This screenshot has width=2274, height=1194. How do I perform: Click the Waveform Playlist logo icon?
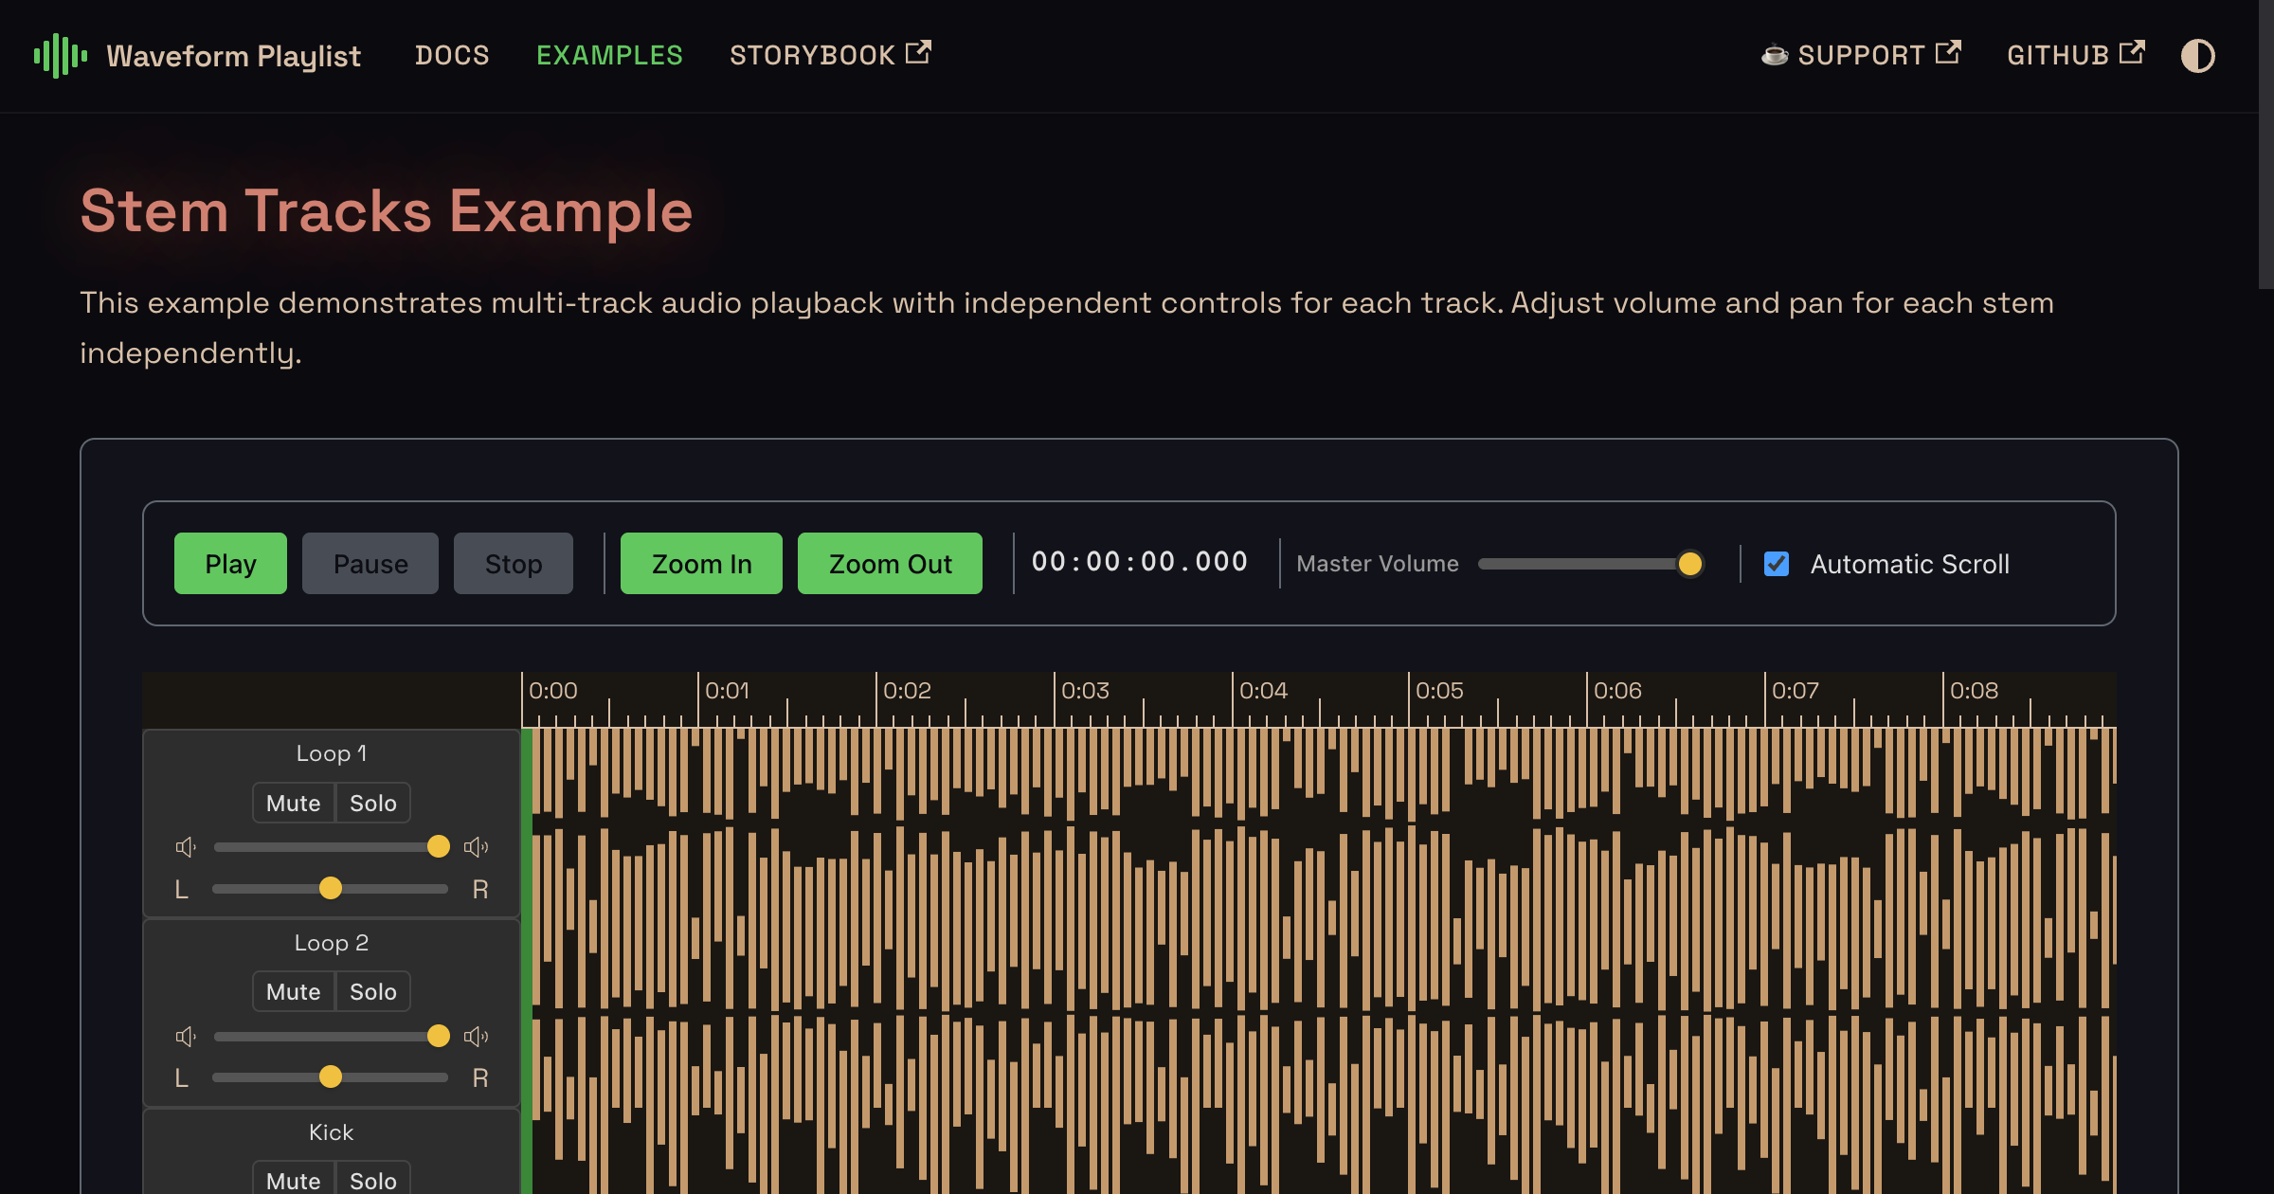[x=60, y=55]
